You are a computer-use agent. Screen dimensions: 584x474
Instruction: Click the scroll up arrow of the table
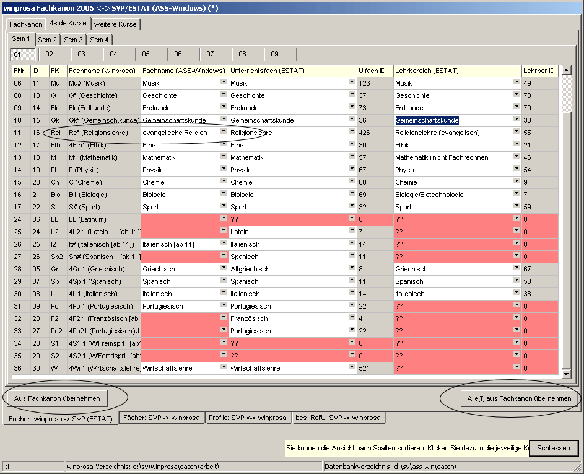click(566, 71)
